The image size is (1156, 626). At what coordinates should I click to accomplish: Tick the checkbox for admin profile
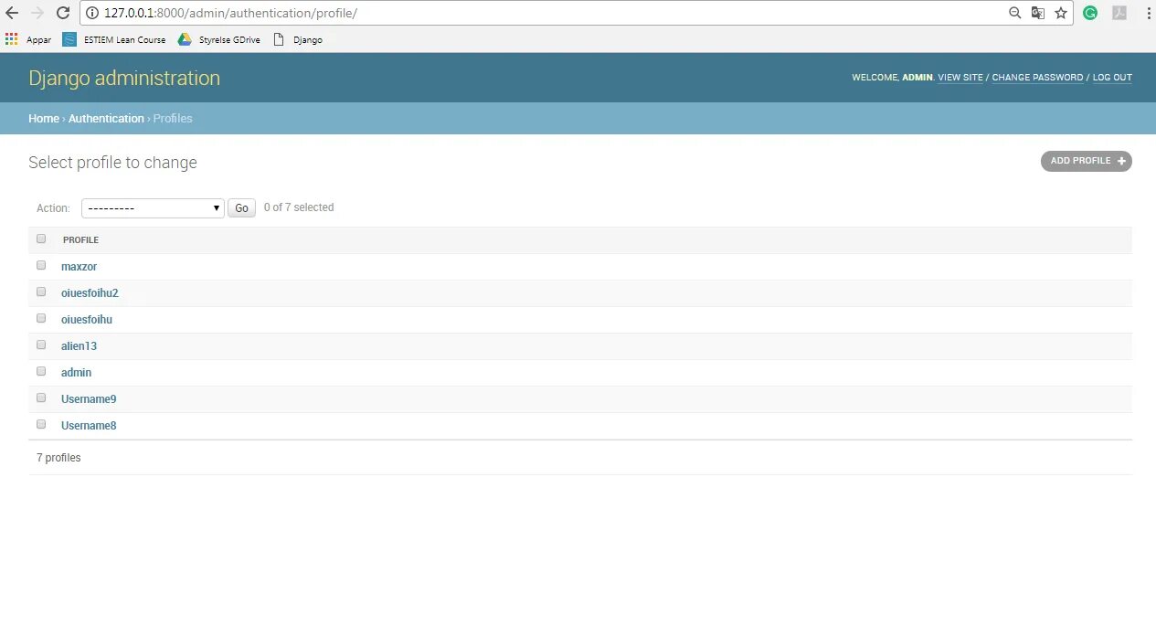click(41, 371)
